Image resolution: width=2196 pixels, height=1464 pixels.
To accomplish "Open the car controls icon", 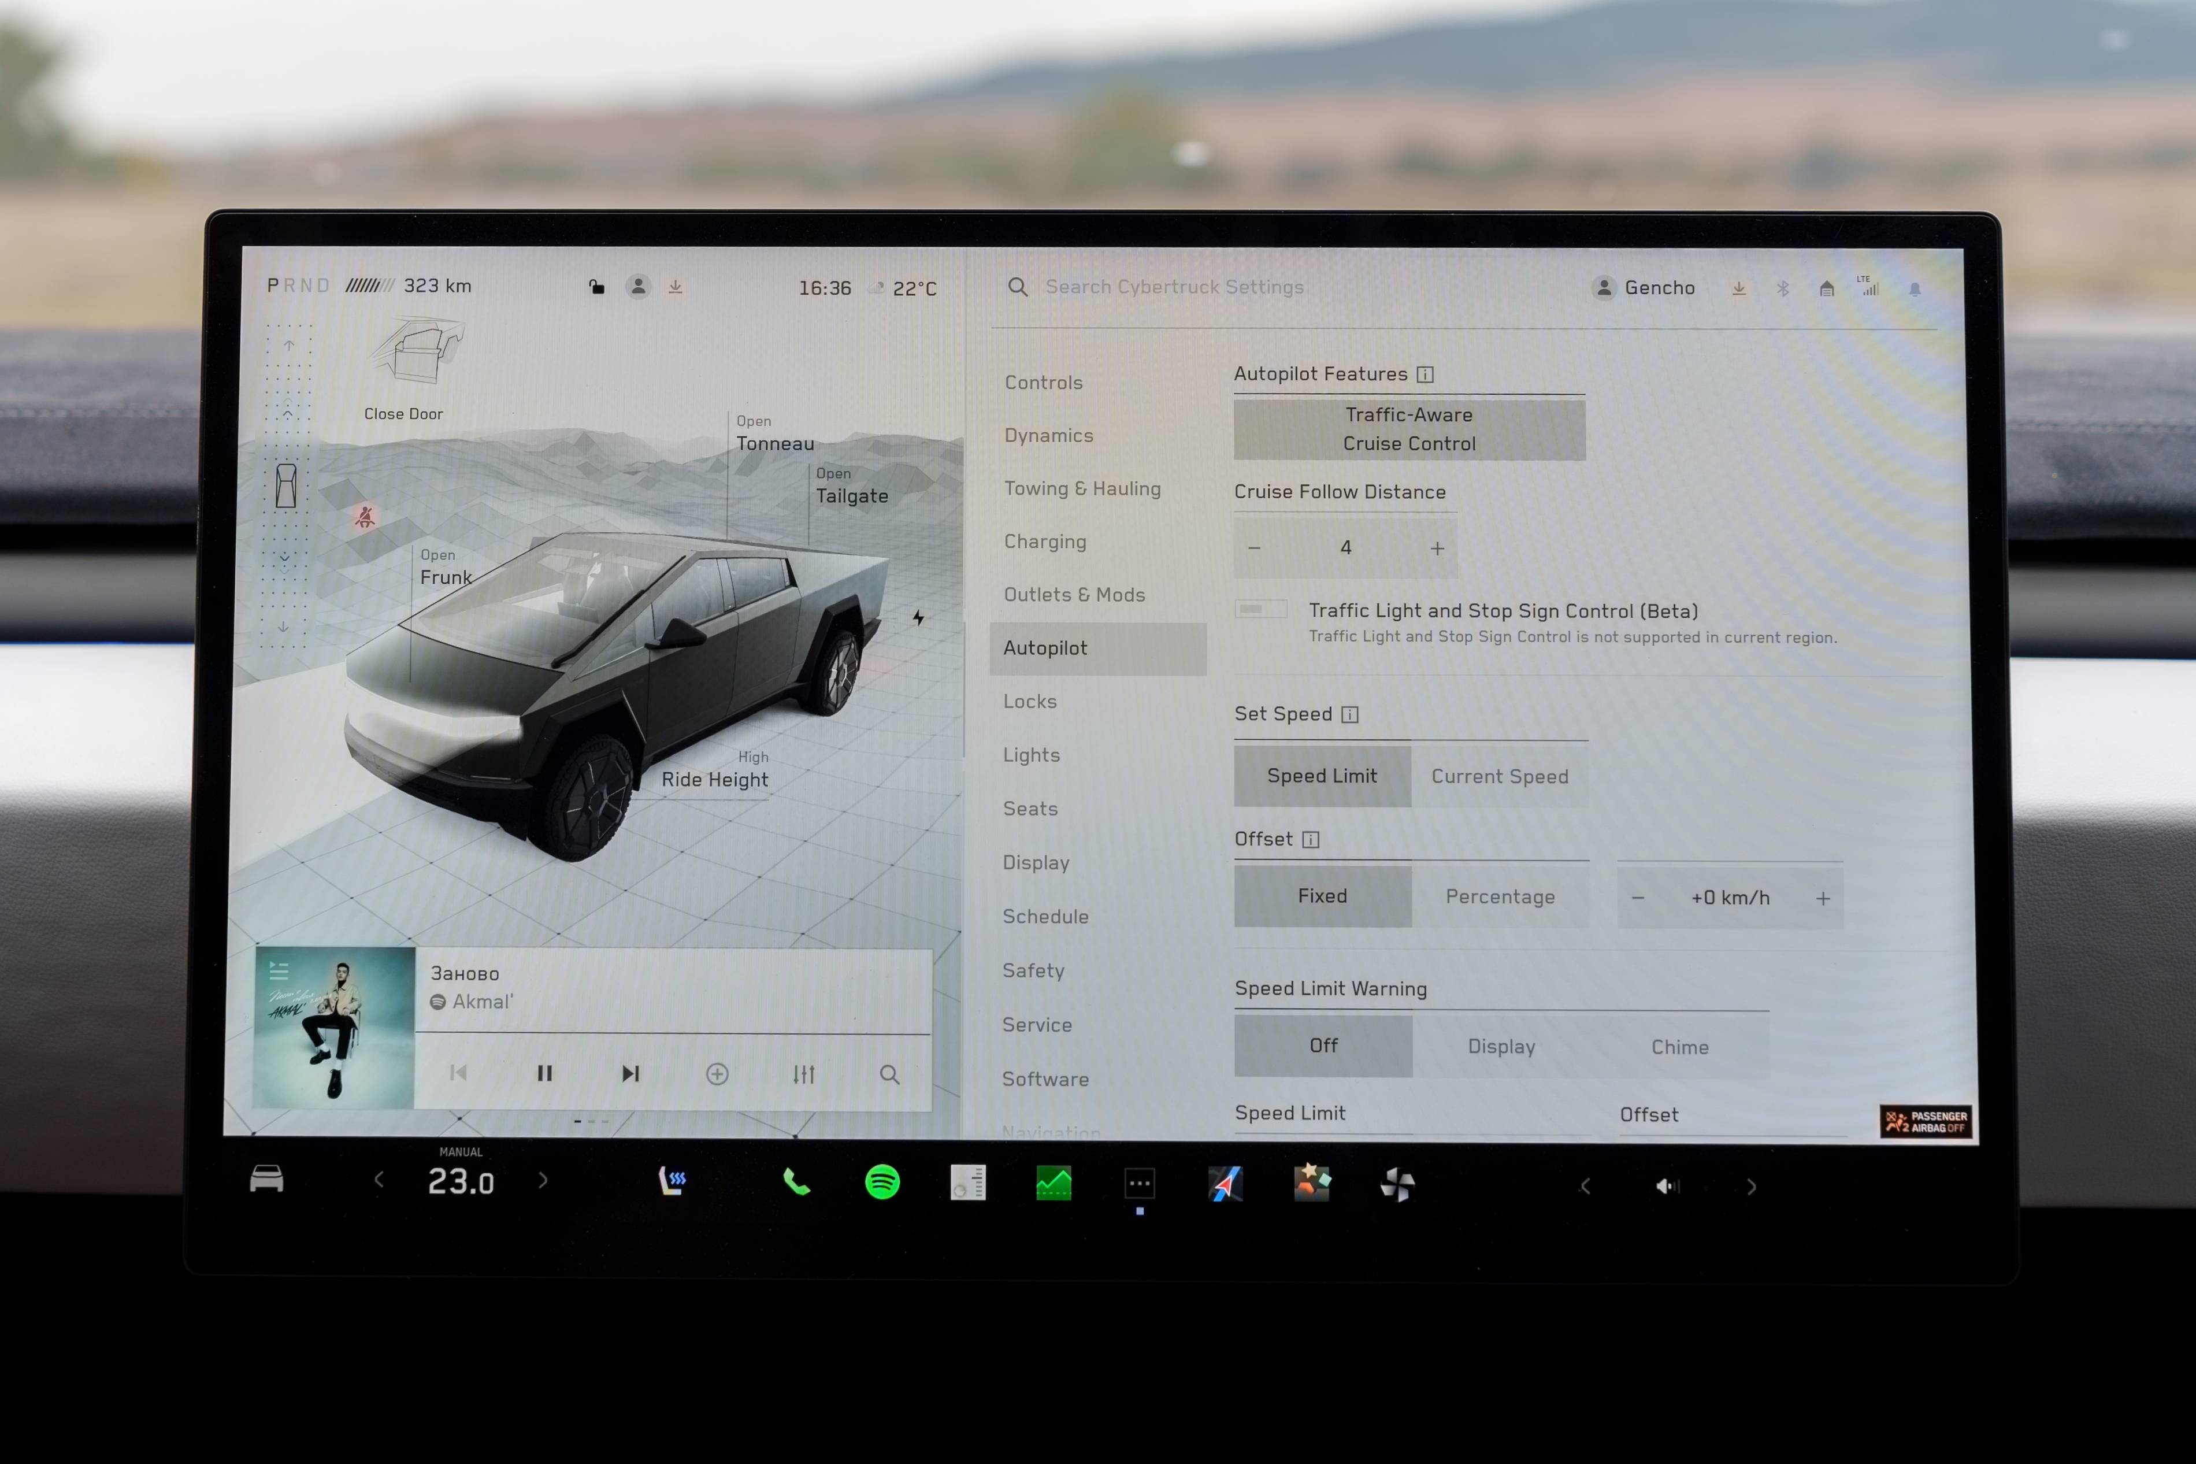I will [266, 1179].
